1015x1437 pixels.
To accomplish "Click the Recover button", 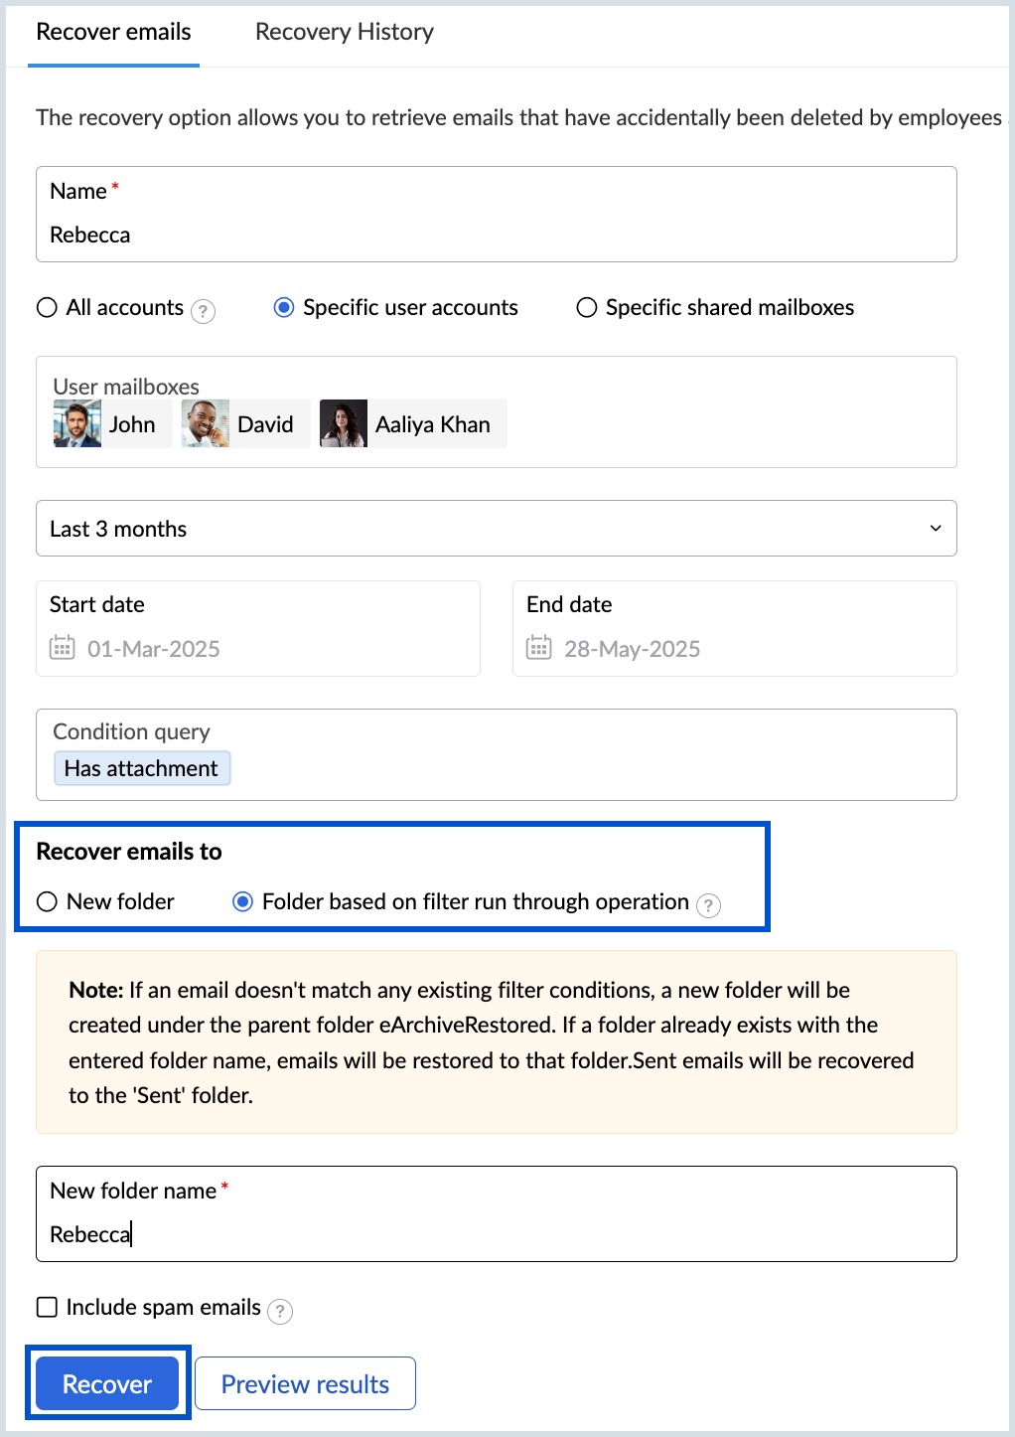I will click(106, 1383).
